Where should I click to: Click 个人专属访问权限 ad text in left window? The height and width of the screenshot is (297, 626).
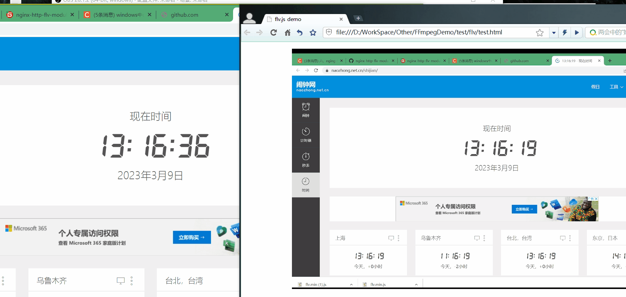click(x=89, y=233)
